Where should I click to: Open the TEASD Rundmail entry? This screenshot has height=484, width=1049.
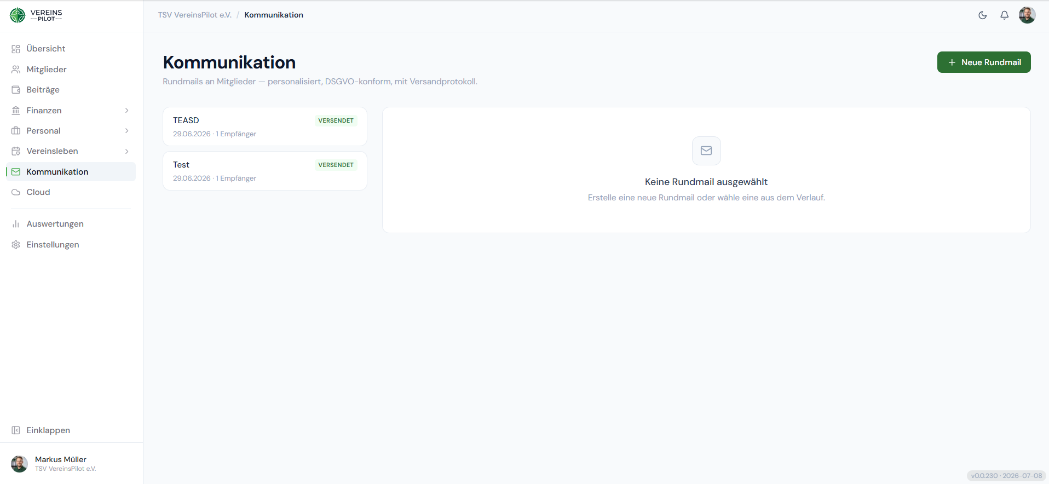pyautogui.click(x=265, y=126)
